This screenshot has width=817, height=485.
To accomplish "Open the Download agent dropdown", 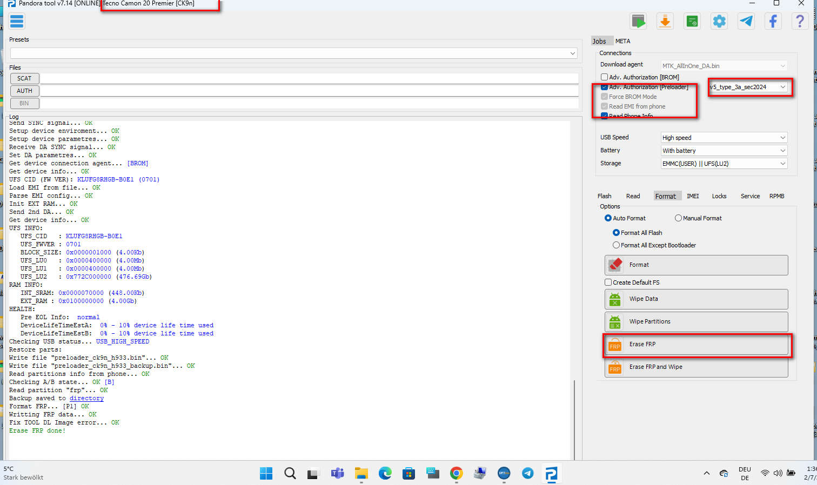I will pyautogui.click(x=724, y=66).
